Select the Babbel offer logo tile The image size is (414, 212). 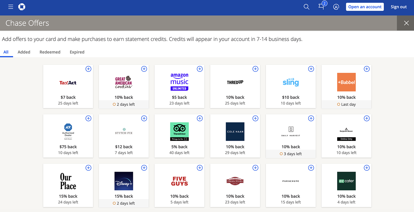(346, 82)
